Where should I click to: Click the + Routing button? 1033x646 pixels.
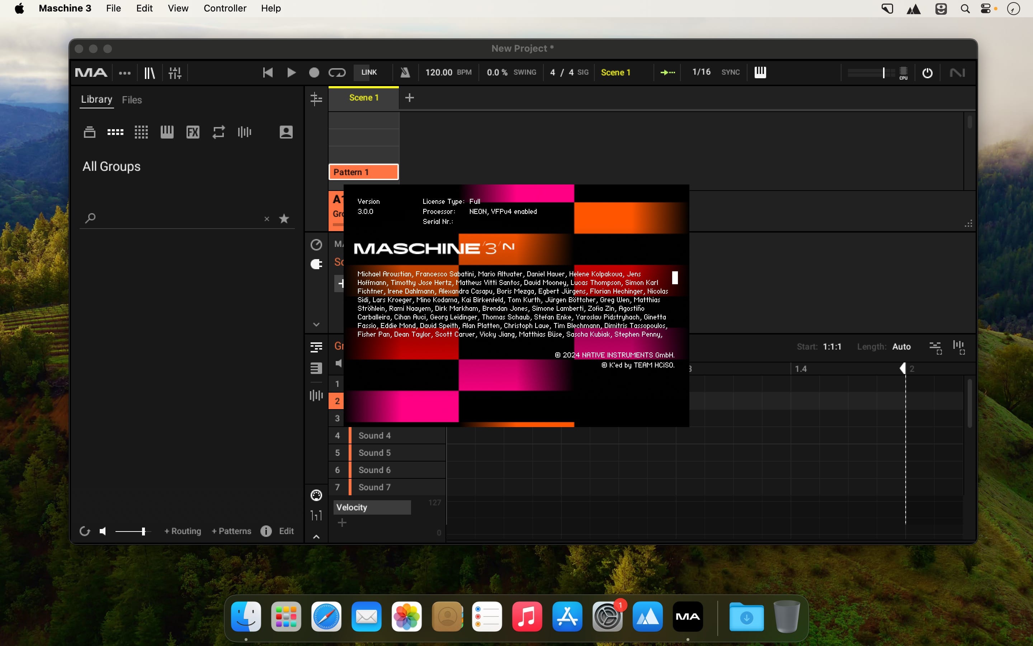point(183,531)
